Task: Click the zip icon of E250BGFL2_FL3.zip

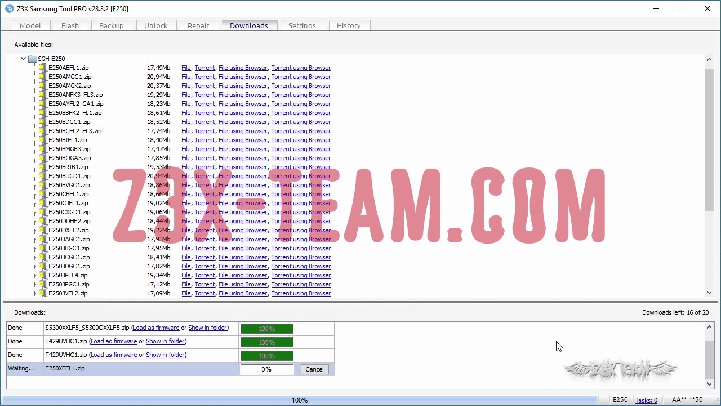Action: (x=42, y=131)
